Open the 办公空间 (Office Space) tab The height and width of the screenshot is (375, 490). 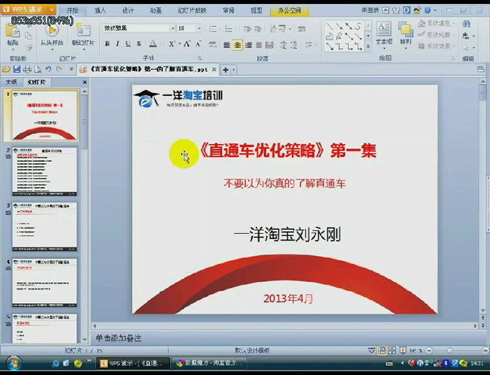(289, 10)
